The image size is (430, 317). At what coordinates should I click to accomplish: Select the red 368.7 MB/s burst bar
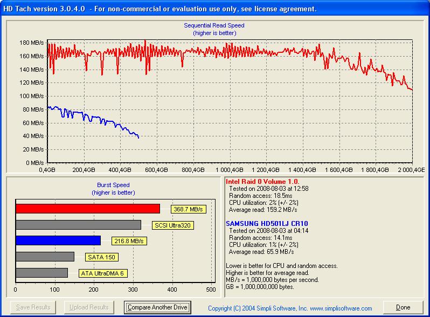tap(88, 209)
